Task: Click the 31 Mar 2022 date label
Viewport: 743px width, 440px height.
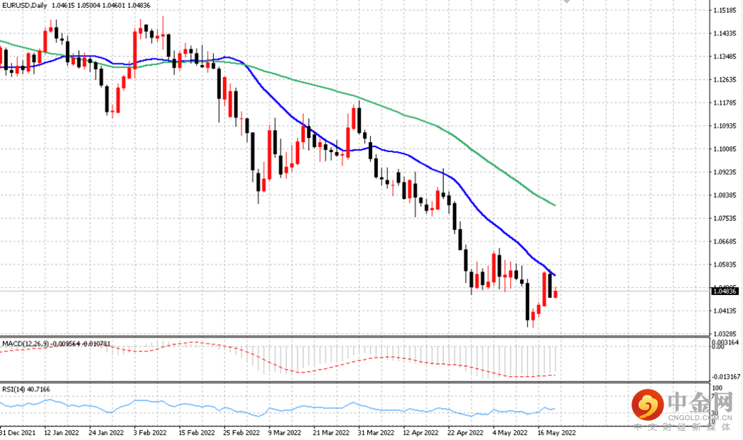Action: point(376,432)
